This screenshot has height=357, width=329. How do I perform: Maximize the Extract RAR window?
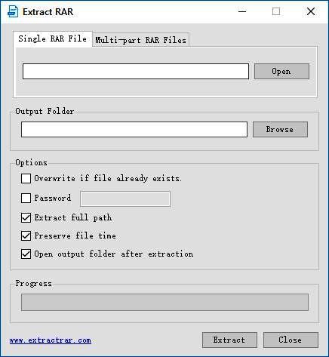tap(276, 11)
